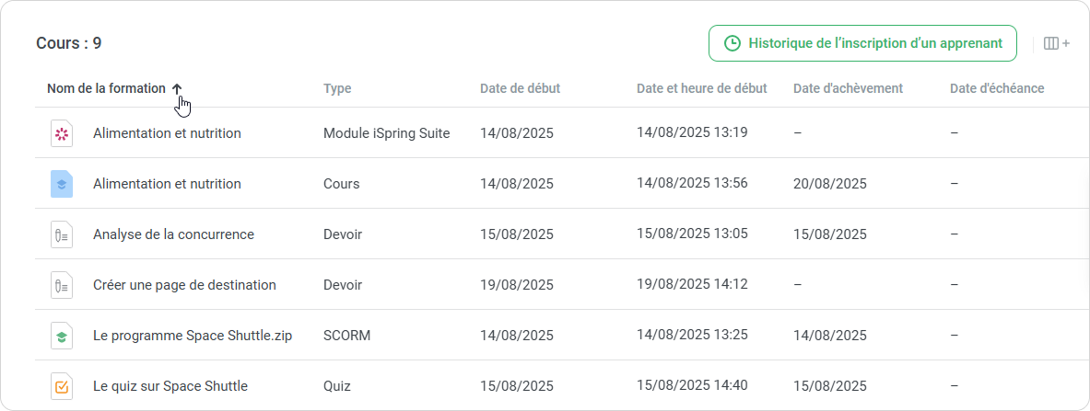Sort by the Type column header
This screenshot has height=411, width=1090.
[x=337, y=89]
